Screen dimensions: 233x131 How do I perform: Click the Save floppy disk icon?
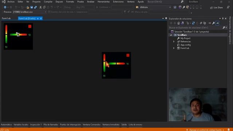click(x=32, y=7)
